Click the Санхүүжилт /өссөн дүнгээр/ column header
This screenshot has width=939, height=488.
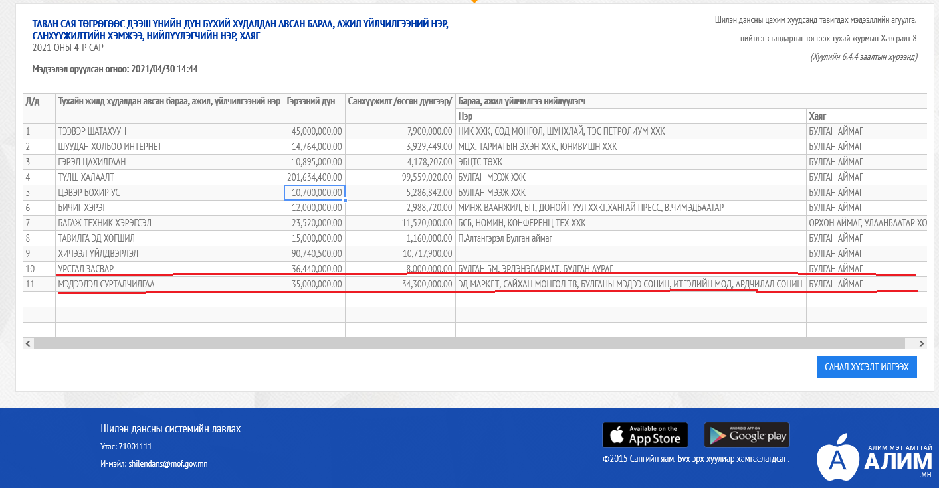click(401, 108)
